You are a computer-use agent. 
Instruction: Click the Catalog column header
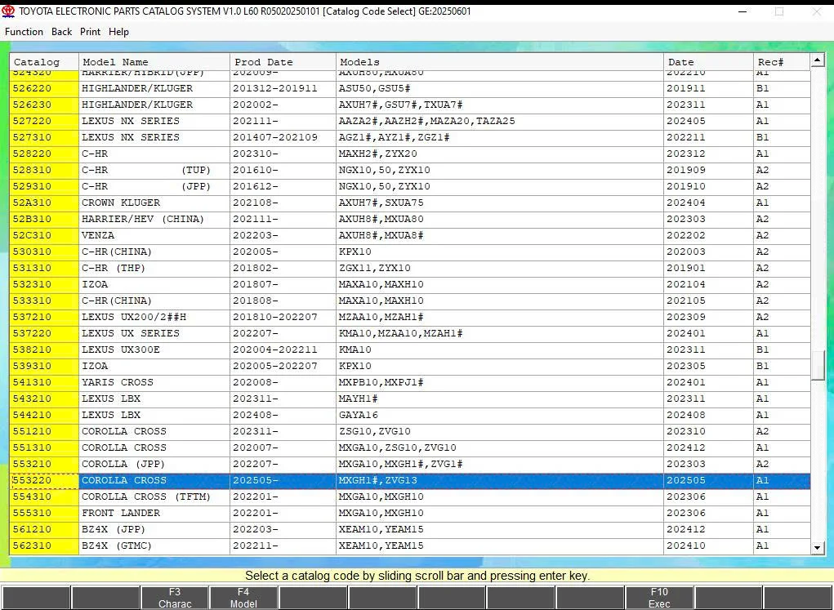44,62
